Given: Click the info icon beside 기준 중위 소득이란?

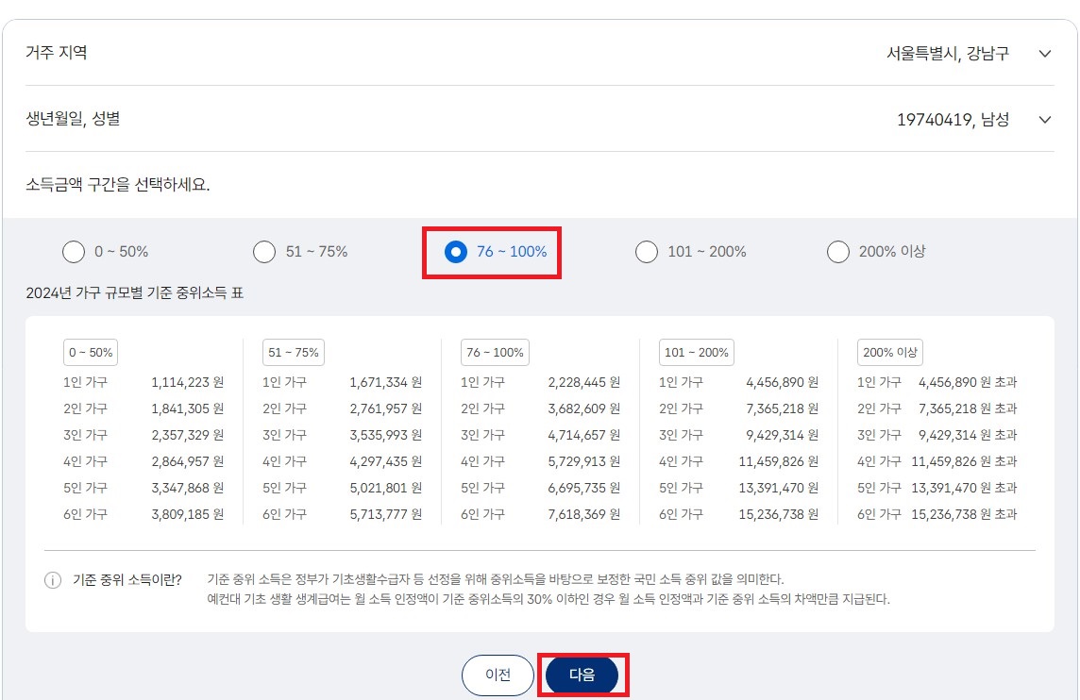Looking at the screenshot, I should pos(53,580).
